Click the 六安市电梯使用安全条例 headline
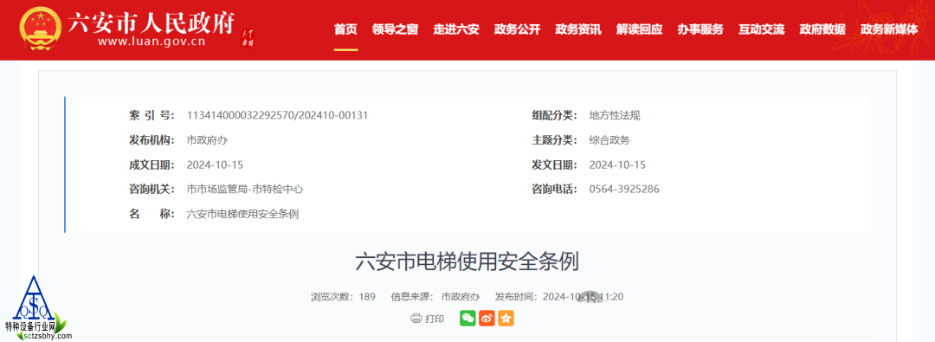 pos(467,262)
